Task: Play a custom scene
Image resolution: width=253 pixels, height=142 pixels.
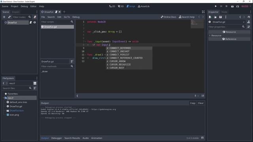Action: [238, 6]
